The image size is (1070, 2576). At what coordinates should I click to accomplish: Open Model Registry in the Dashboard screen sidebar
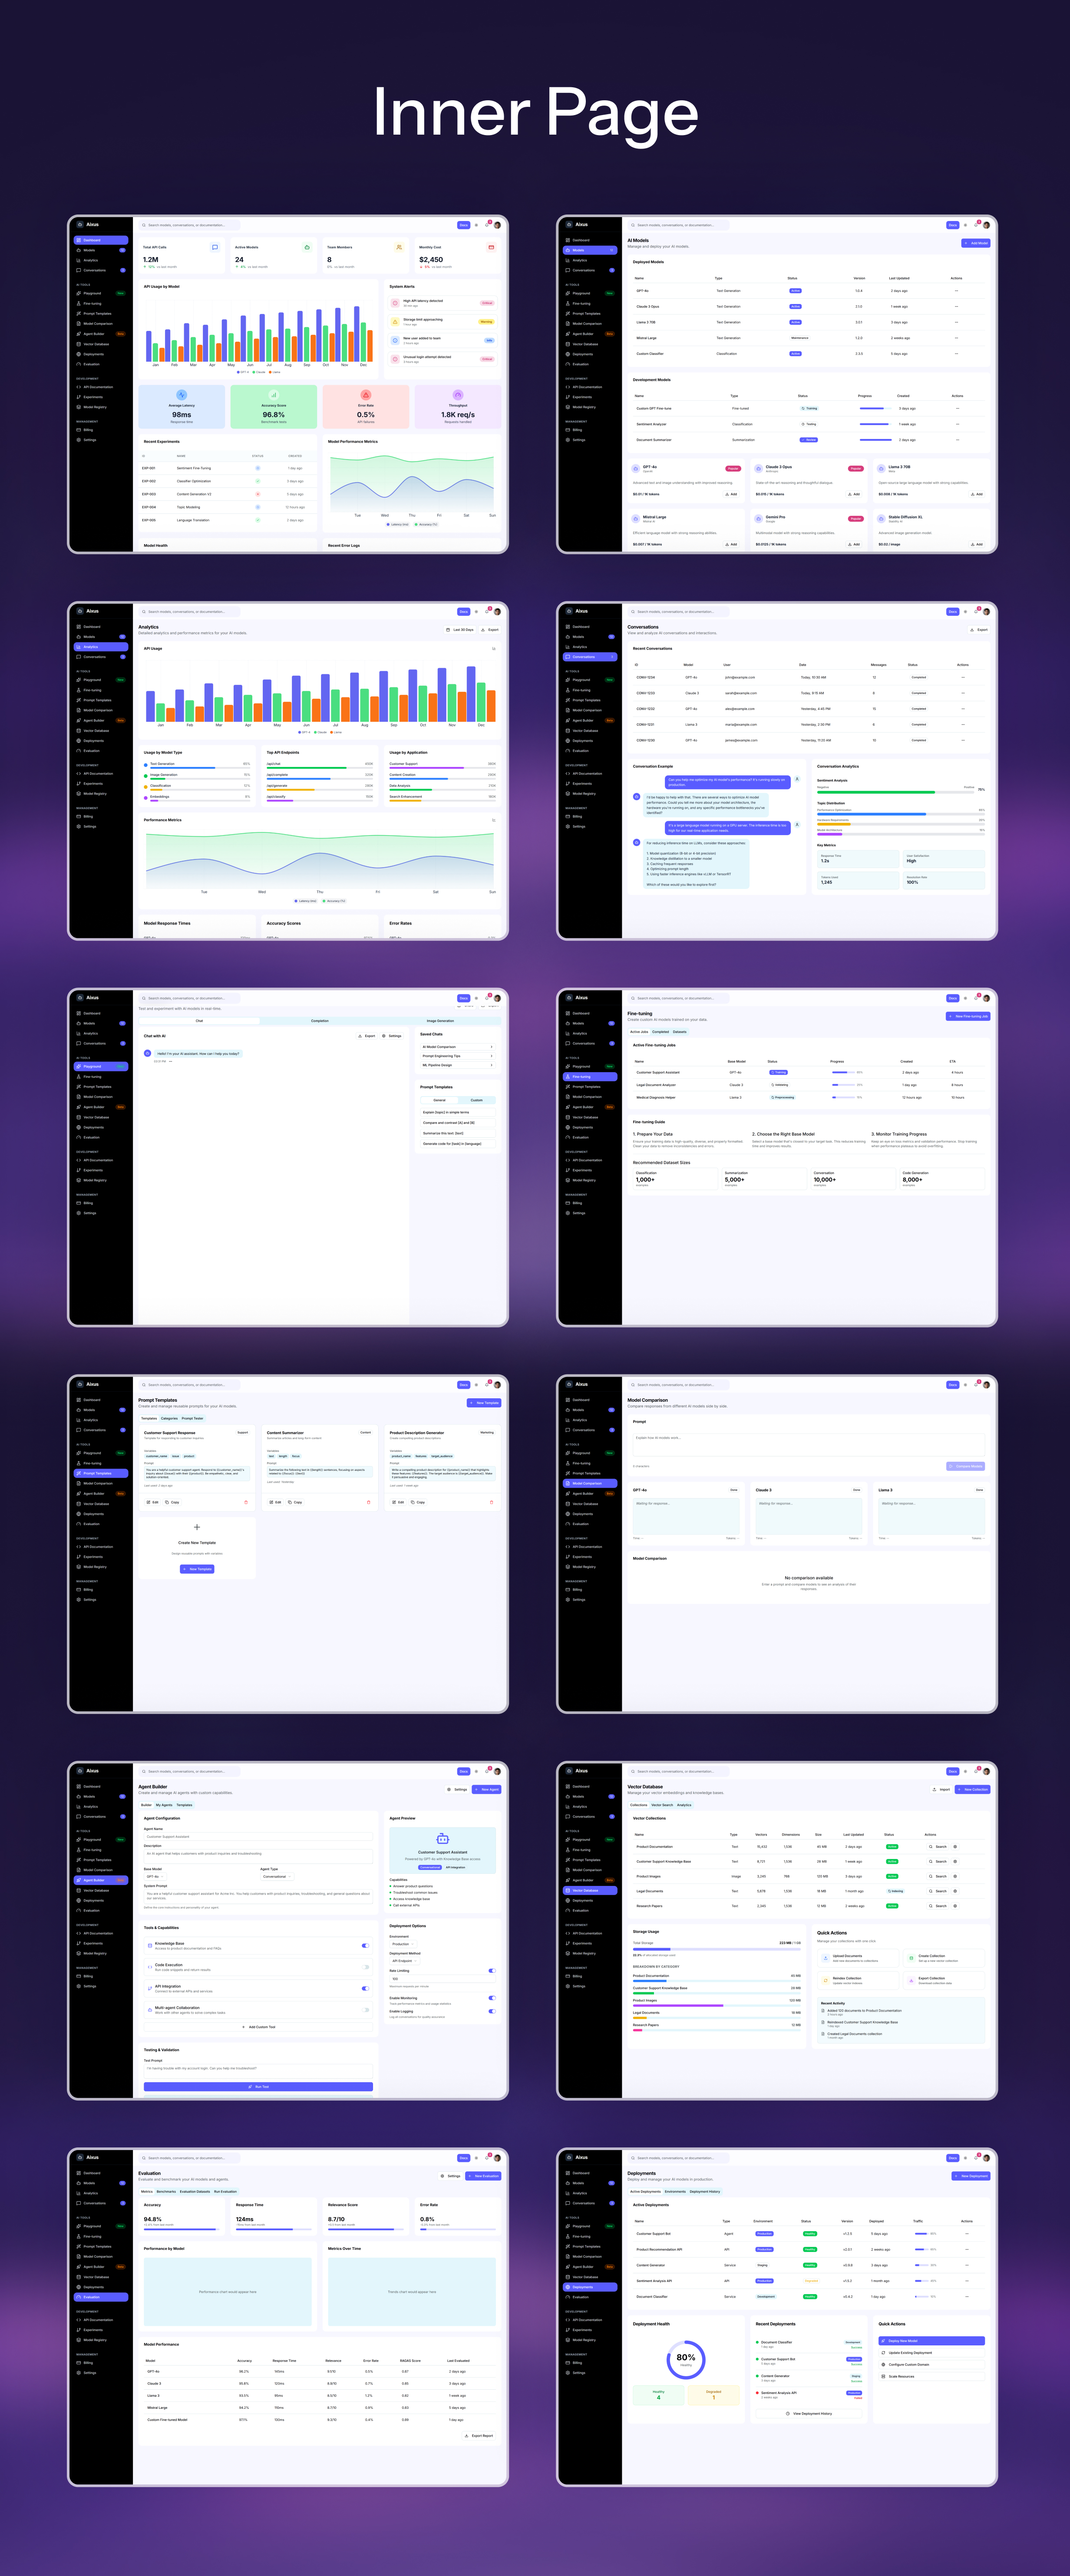[101, 407]
